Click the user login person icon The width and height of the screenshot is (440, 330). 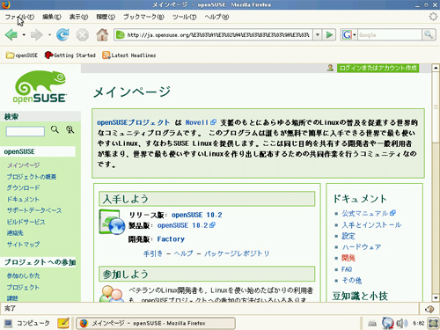tap(330, 68)
